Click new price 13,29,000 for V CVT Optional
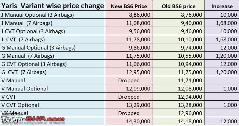239x126 pixels. (x=138, y=105)
